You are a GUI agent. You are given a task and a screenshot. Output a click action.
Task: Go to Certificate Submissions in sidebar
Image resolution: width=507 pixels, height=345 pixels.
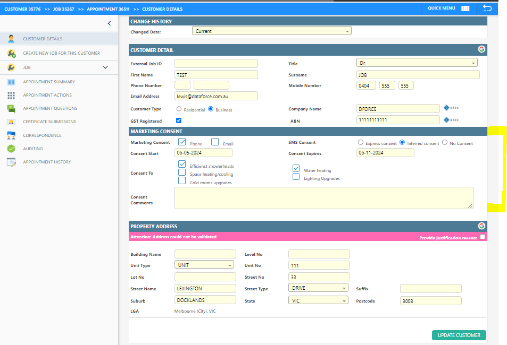pos(49,122)
